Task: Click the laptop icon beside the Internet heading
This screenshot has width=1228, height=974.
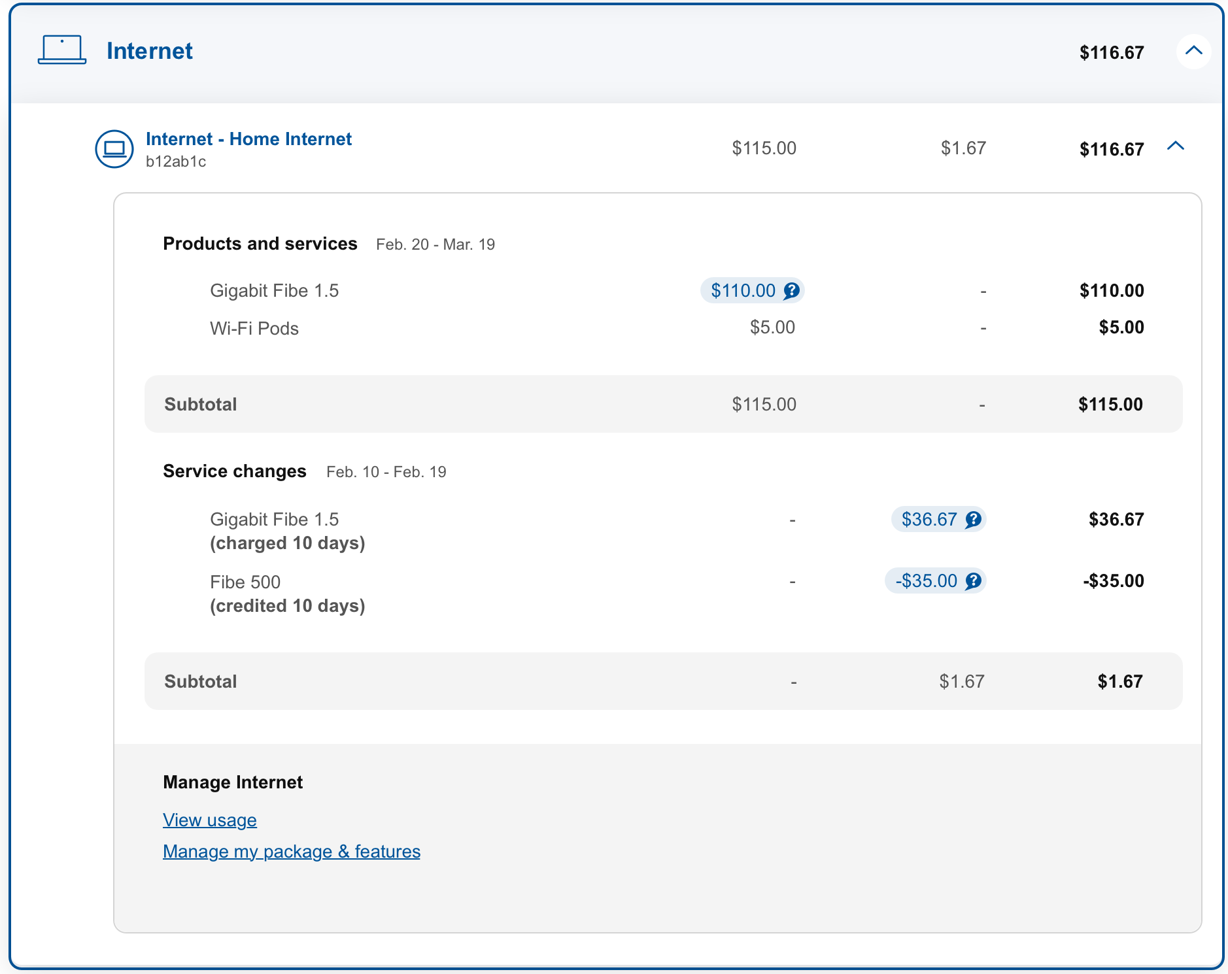Action: coord(62,50)
